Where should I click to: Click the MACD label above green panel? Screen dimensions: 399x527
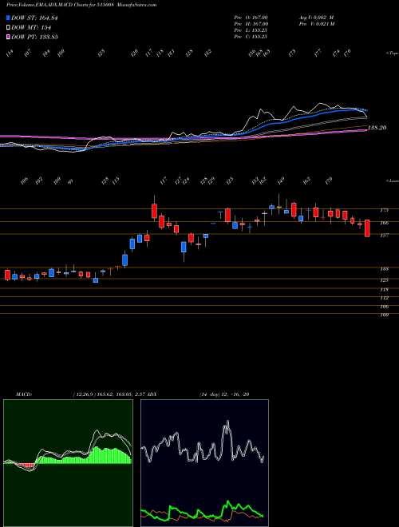pos(23,394)
